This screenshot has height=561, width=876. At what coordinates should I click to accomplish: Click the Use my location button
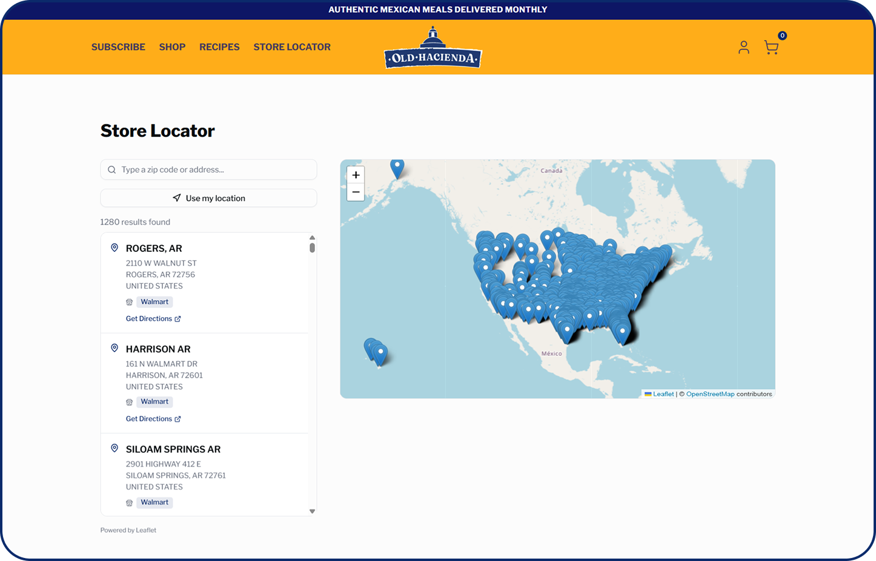click(x=208, y=198)
